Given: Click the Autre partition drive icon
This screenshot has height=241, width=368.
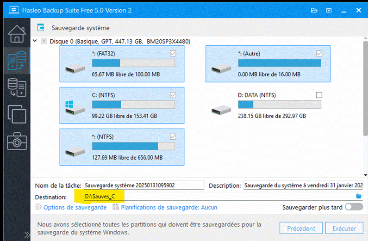Looking at the screenshot, I should point(221,69).
